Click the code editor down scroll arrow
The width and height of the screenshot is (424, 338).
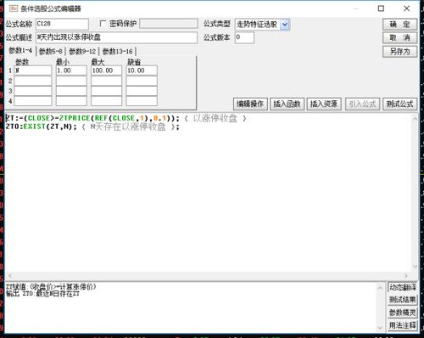tap(415, 266)
